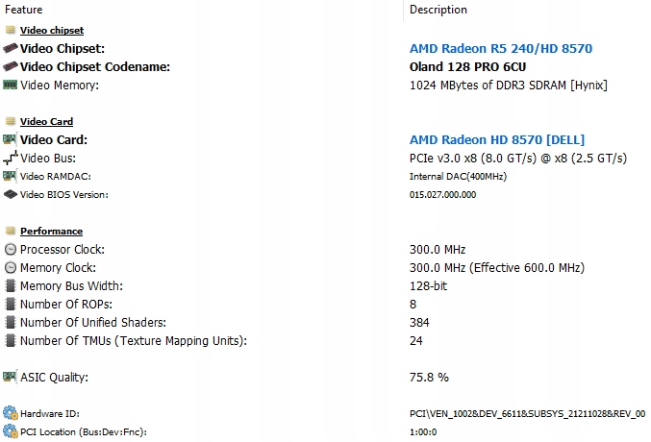Open the AMD Radeon HD 8570 [DELL] link

click(497, 140)
